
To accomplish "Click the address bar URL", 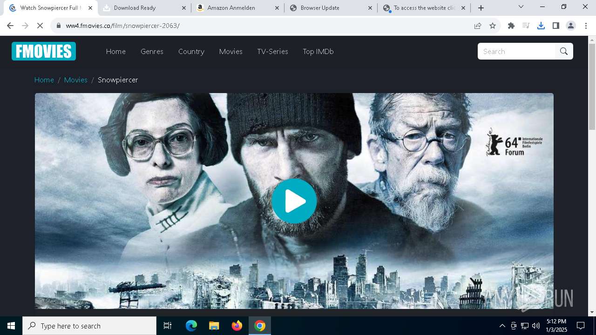I will [x=122, y=26].
